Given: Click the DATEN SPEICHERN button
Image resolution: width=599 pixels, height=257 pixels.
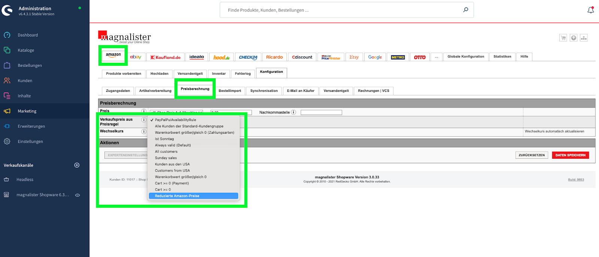Looking at the screenshot, I should (571, 155).
